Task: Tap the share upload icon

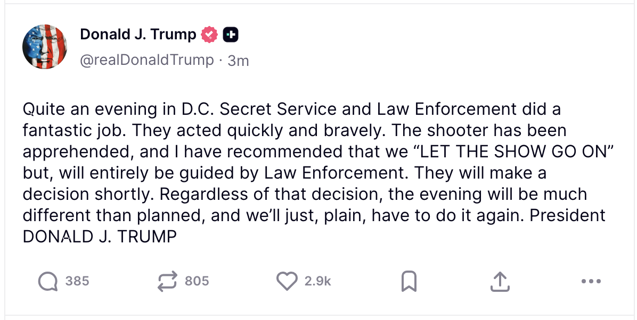Action: click(x=499, y=281)
